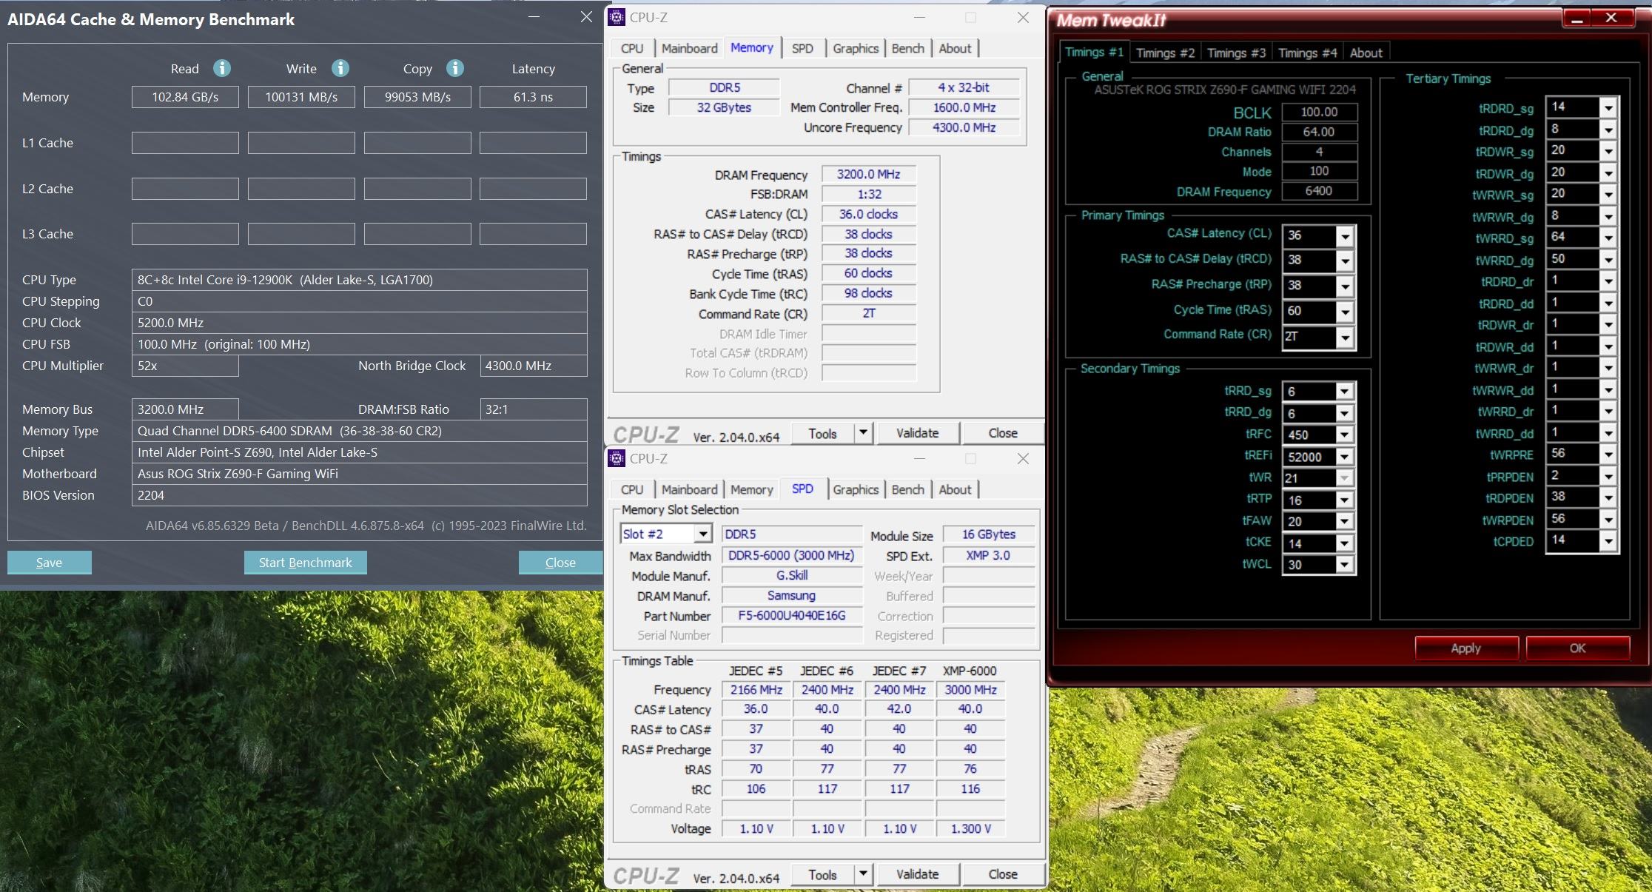Click the CPU-Z app icon in the SPD window title bar

pos(617,458)
